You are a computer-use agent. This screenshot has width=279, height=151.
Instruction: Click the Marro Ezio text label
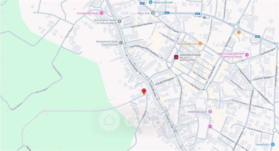click(144, 13)
